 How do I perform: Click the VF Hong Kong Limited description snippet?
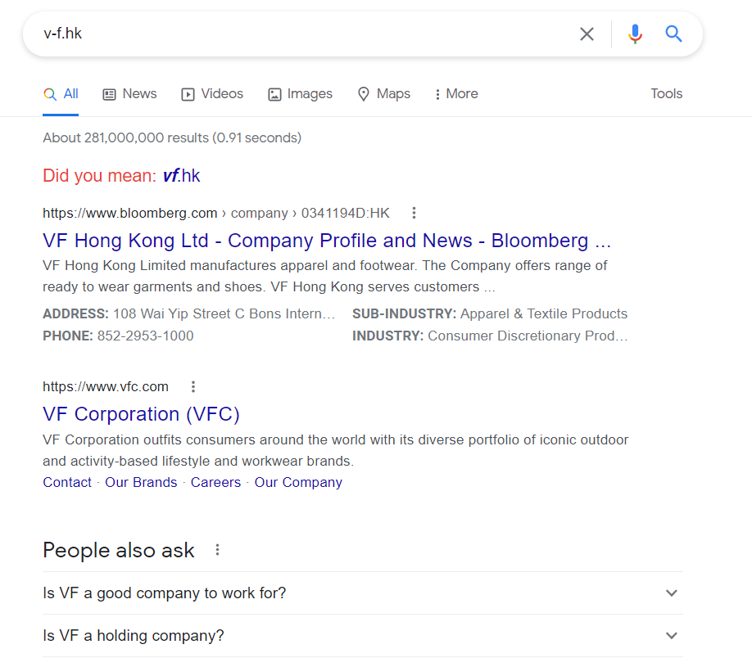[x=324, y=277]
